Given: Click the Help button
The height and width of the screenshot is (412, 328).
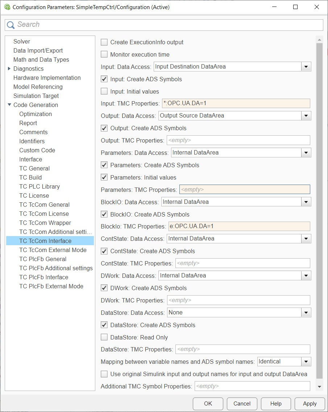Looking at the screenshot, I should pyautogui.click(x=276, y=404).
